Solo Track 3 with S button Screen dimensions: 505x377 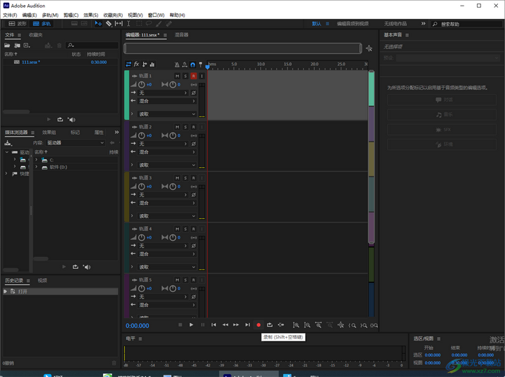(185, 178)
